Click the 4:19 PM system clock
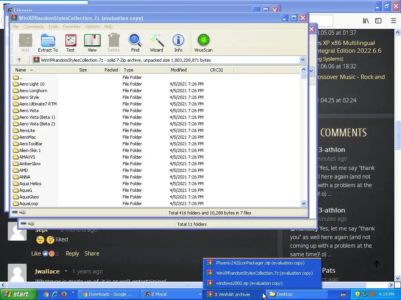 [387, 294]
